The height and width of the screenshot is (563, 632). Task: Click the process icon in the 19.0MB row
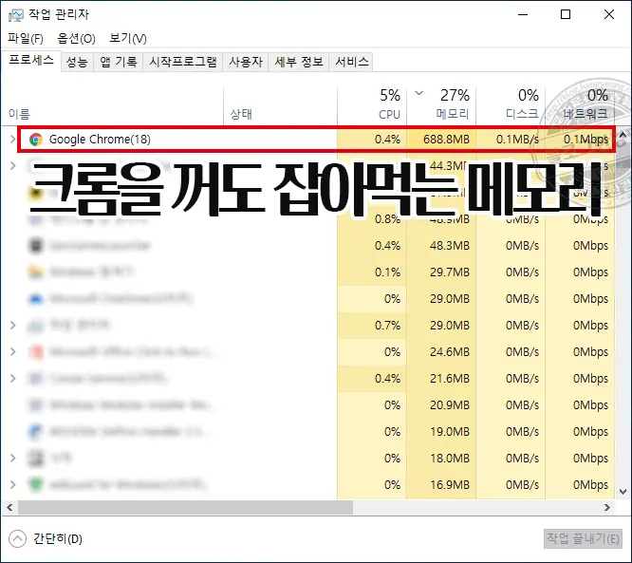pos(36,432)
